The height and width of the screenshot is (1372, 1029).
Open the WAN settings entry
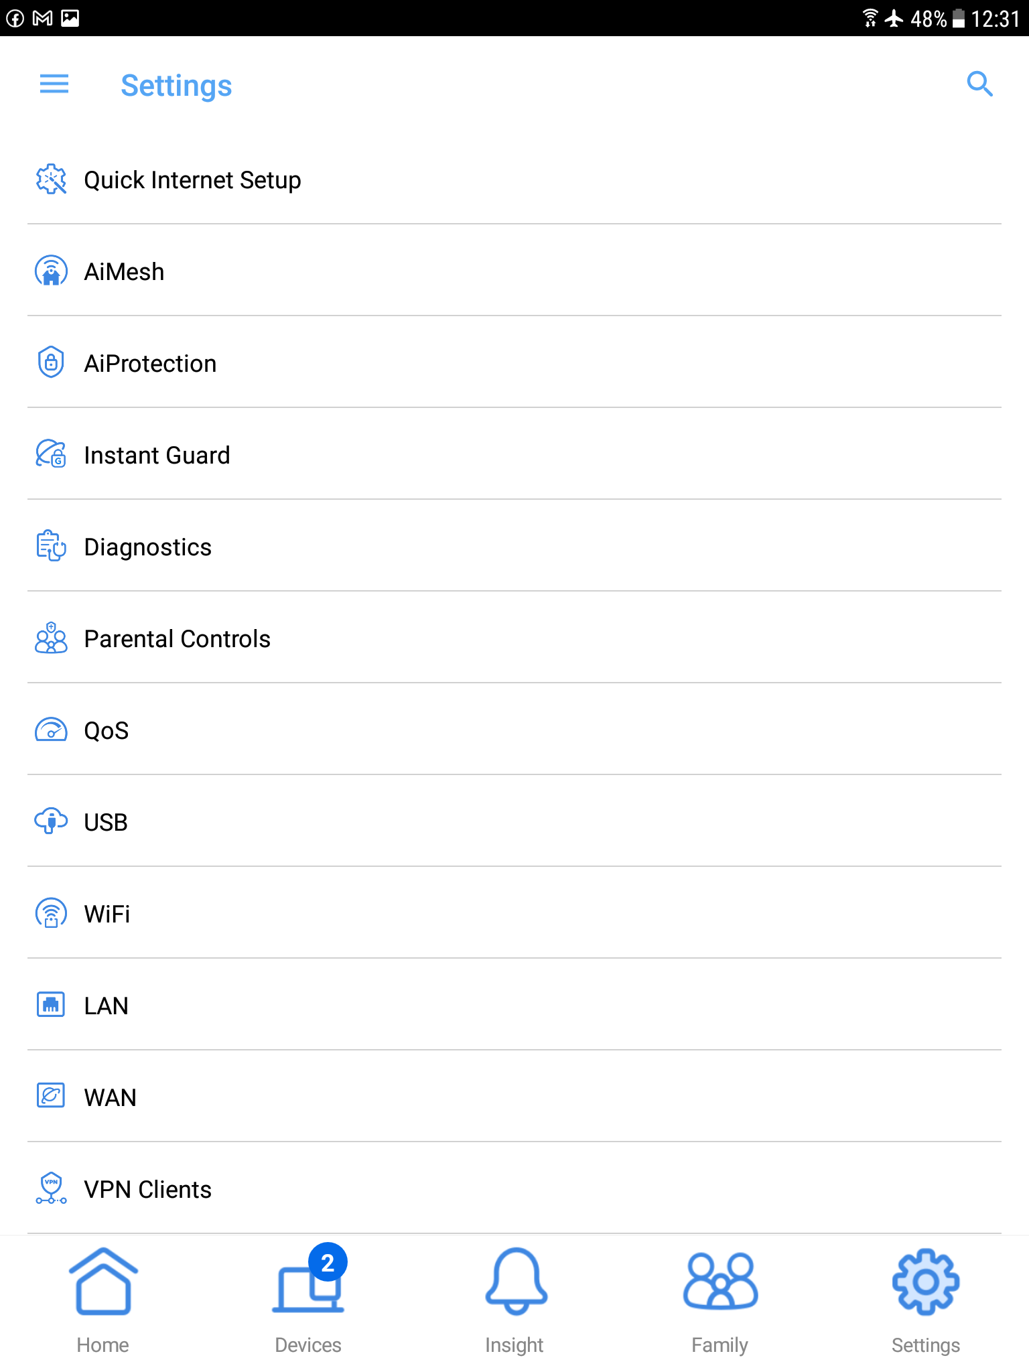click(110, 1098)
